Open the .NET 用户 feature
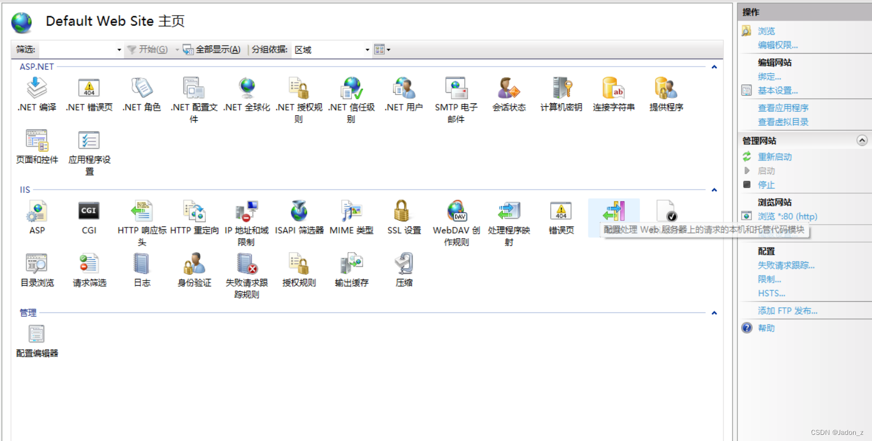The height and width of the screenshot is (441, 872). [x=403, y=94]
